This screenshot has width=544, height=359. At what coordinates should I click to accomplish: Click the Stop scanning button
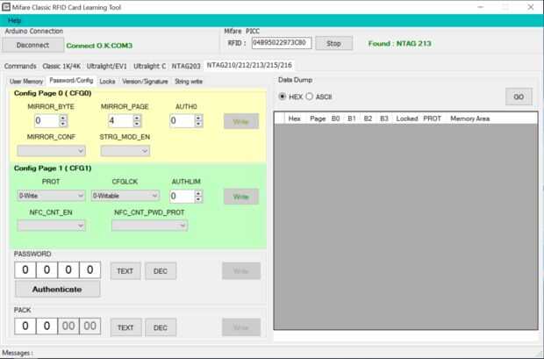click(333, 43)
